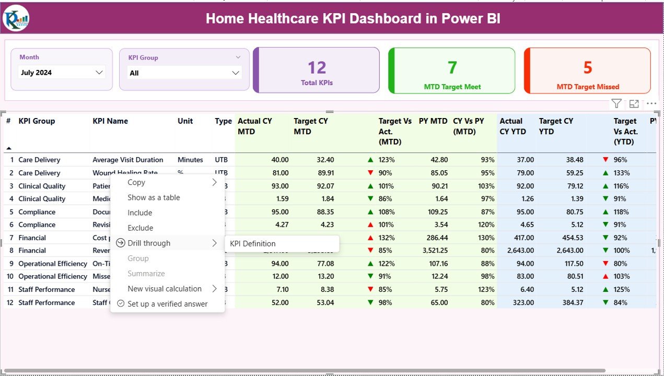The height and width of the screenshot is (376, 664).
Task: Open the More options ellipsis on the table
Action: [651, 103]
